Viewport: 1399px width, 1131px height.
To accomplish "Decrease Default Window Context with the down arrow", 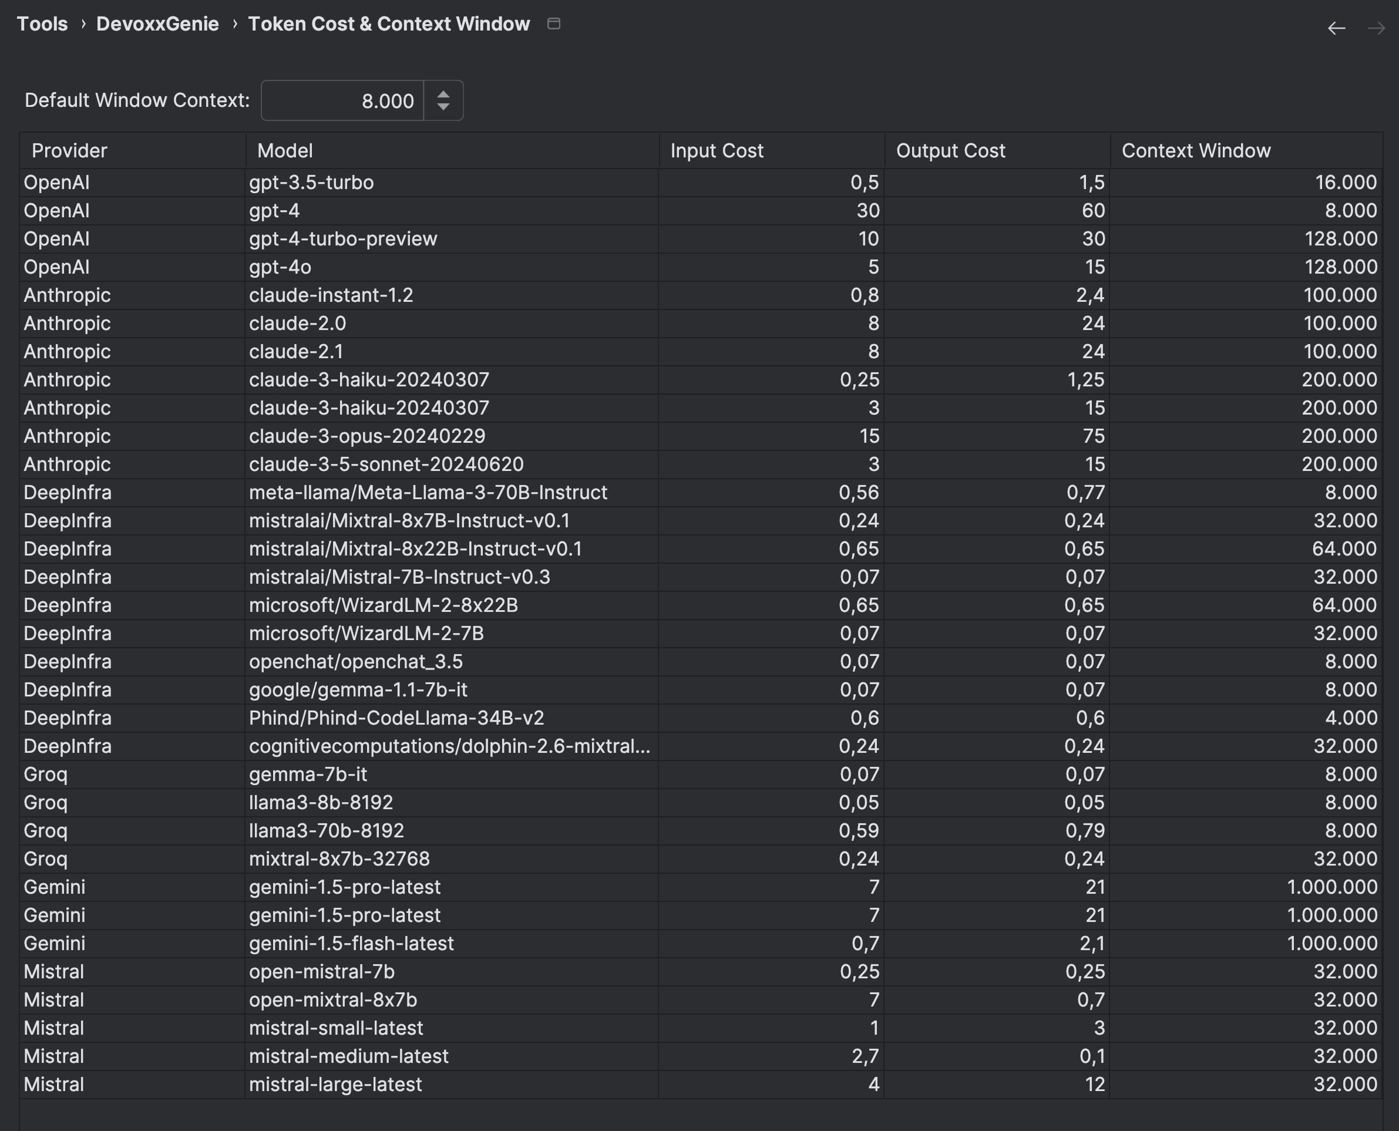I will pyautogui.click(x=443, y=106).
